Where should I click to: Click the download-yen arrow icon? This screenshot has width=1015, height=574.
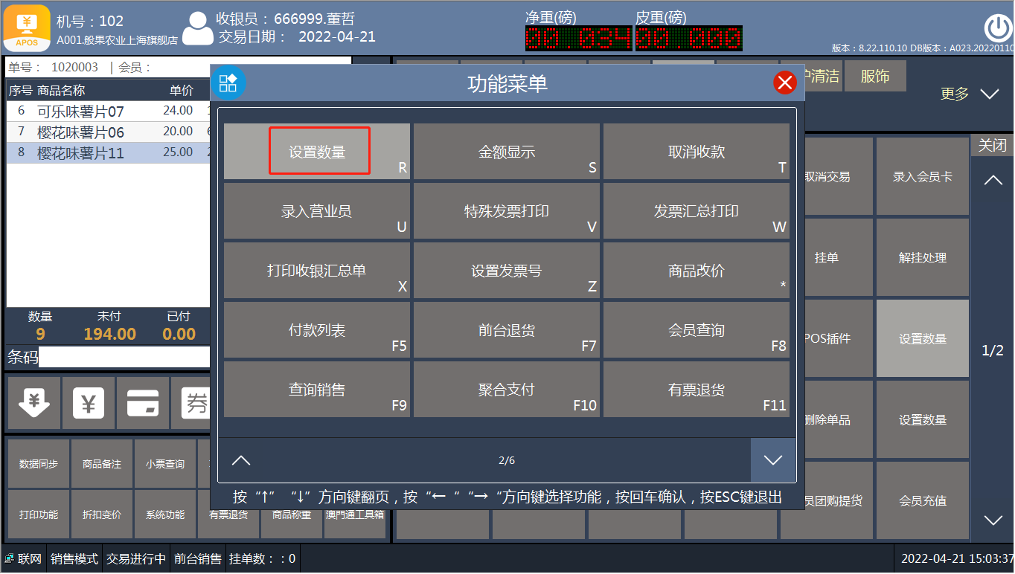[33, 403]
